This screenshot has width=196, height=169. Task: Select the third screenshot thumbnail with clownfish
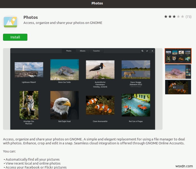(x=178, y=87)
